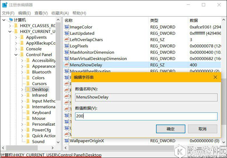Click tree pane scroll up arrow

click(x=58, y=20)
